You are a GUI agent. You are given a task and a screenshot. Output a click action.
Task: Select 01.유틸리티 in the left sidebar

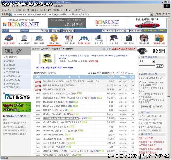tap(11, 57)
